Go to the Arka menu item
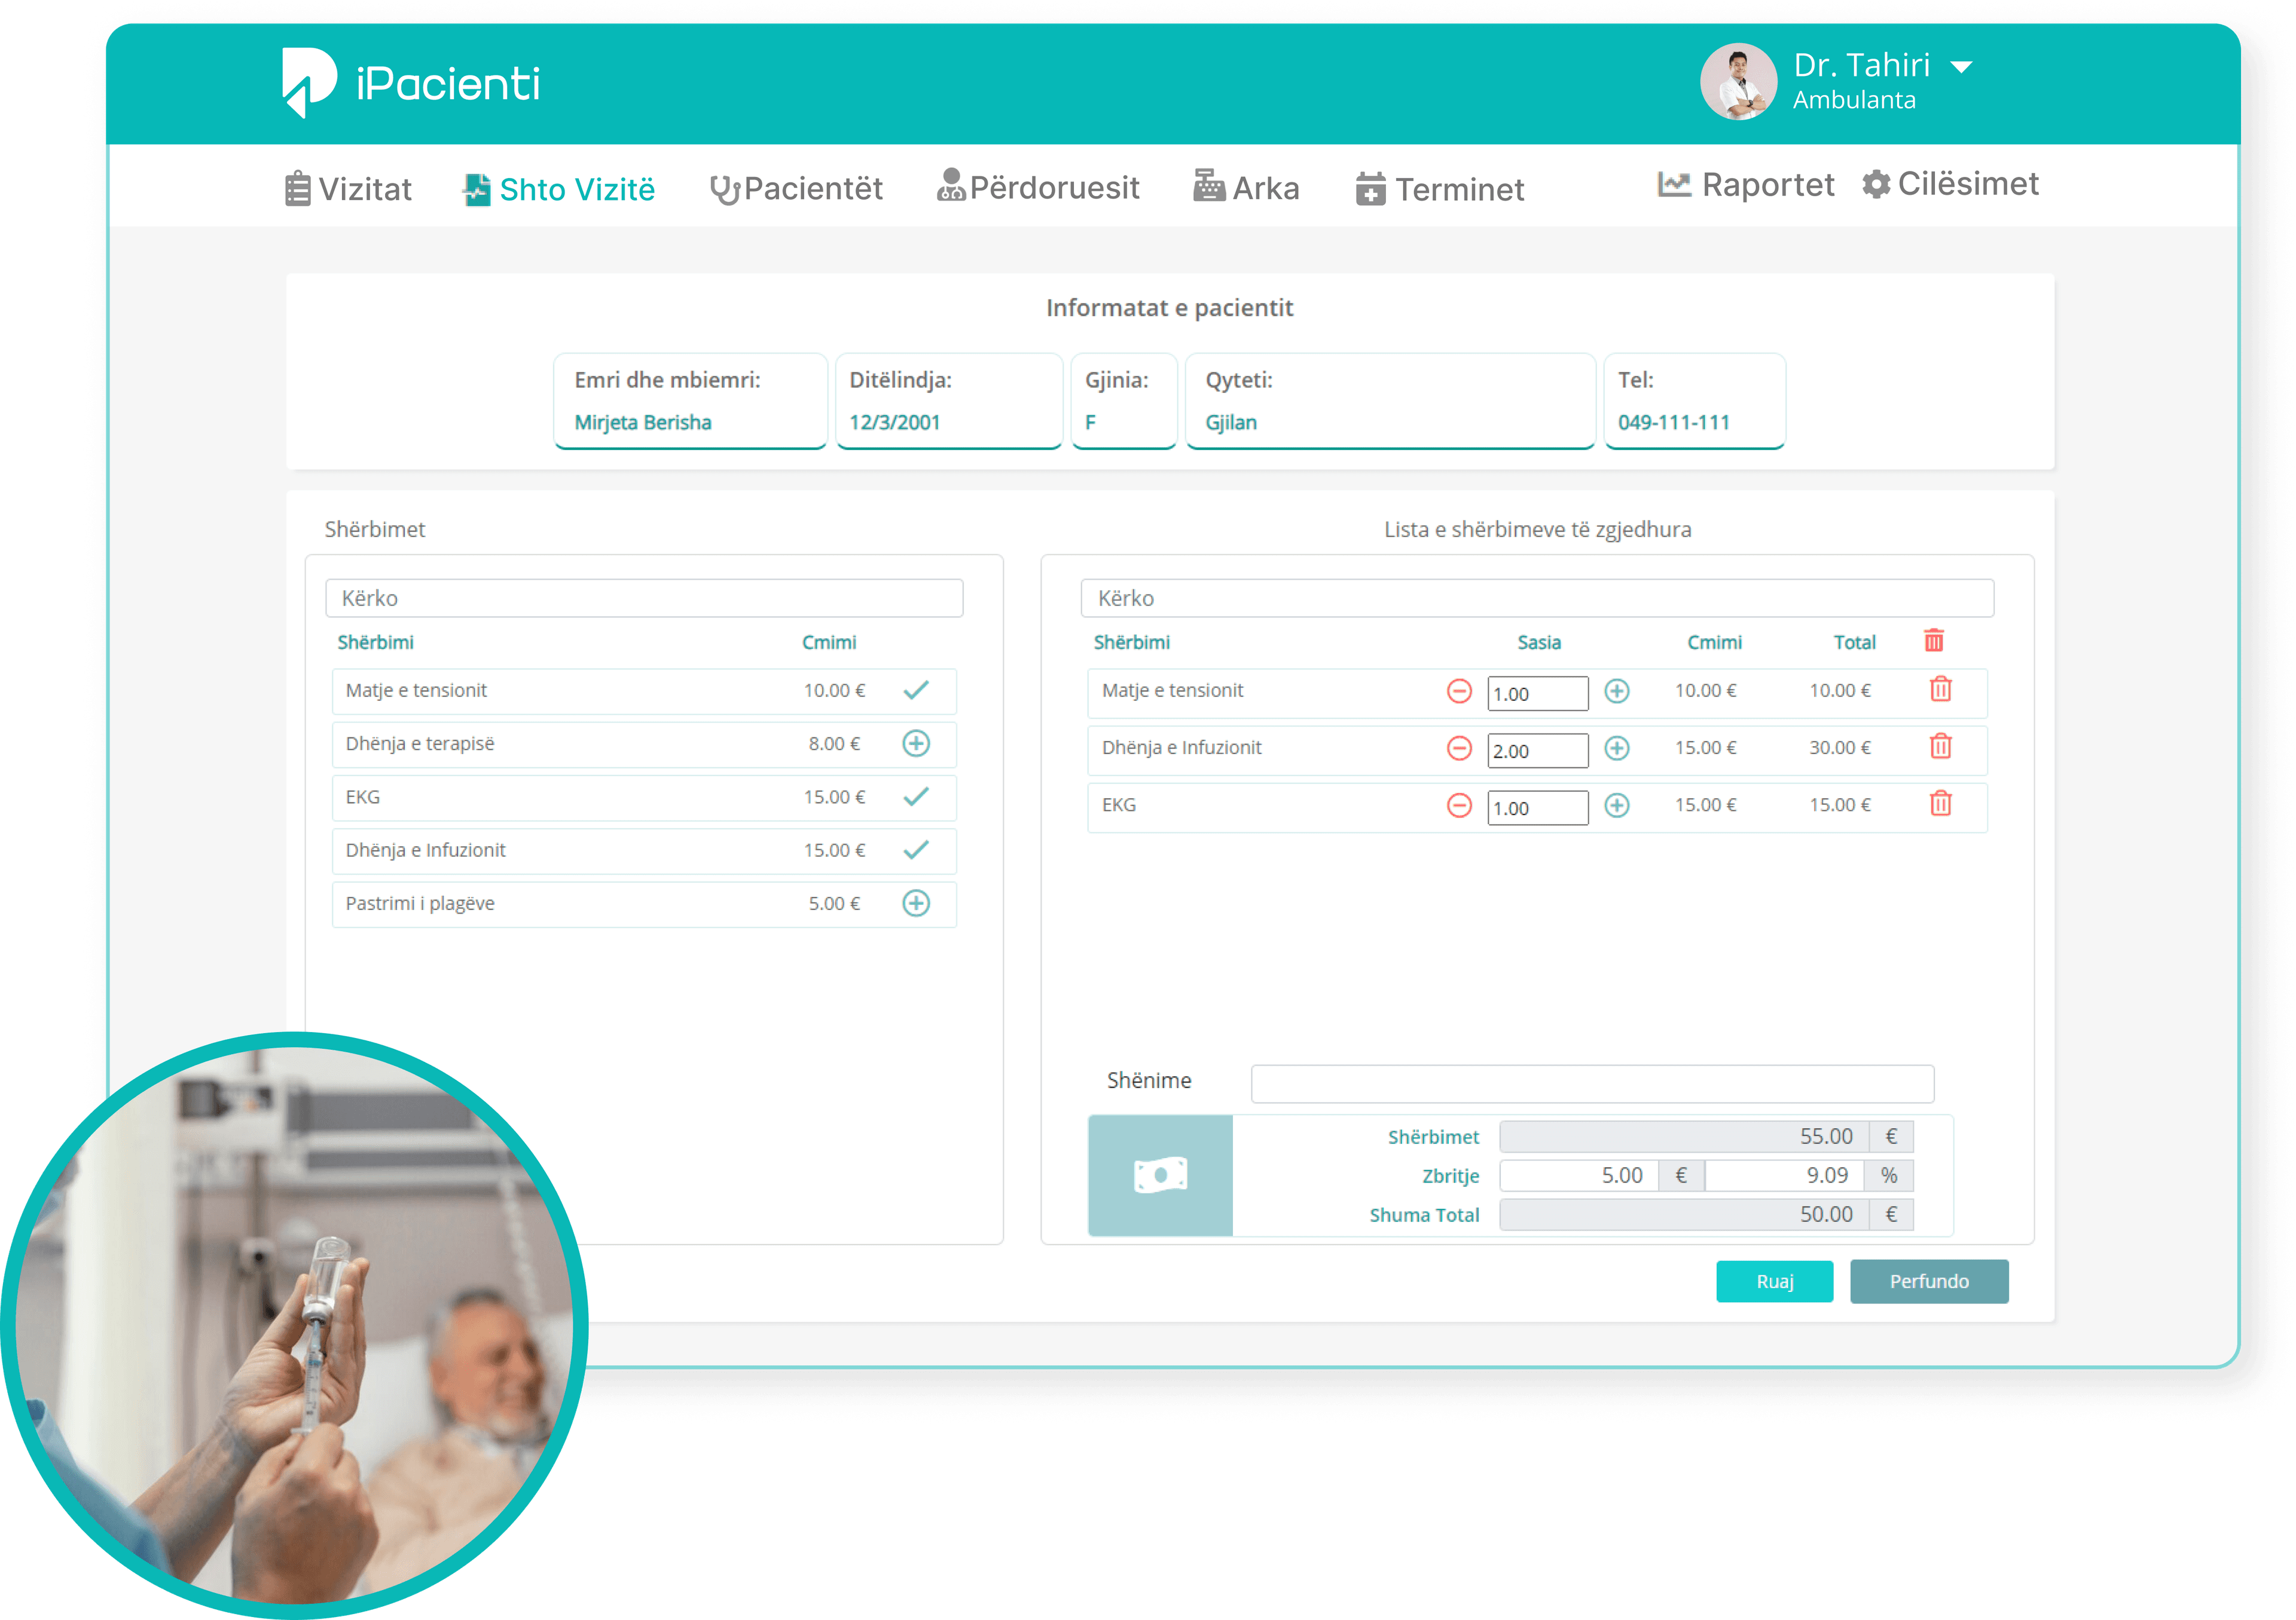 pyautogui.click(x=1246, y=188)
